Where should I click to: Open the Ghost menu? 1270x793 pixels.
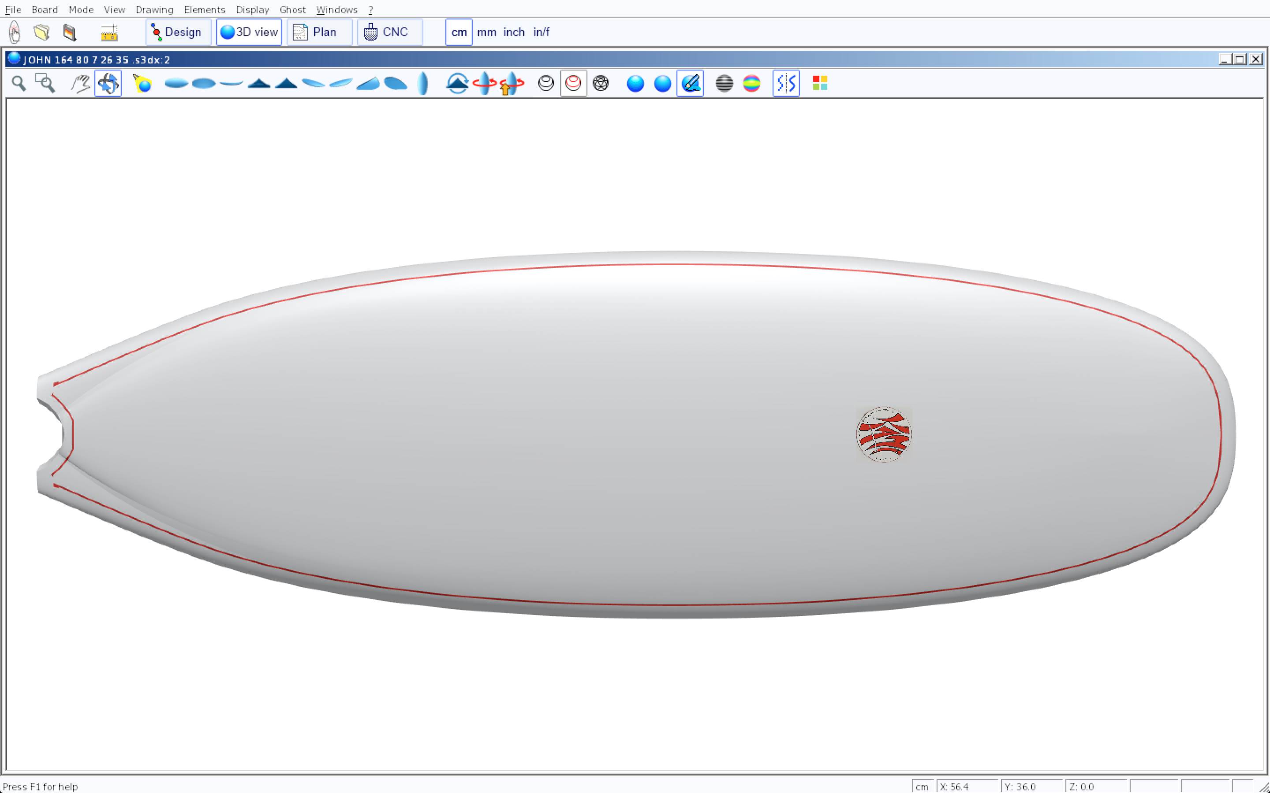292,9
